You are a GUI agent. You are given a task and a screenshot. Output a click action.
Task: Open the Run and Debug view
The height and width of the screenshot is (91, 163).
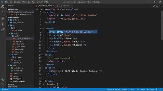pyautogui.click(x=3, y=18)
